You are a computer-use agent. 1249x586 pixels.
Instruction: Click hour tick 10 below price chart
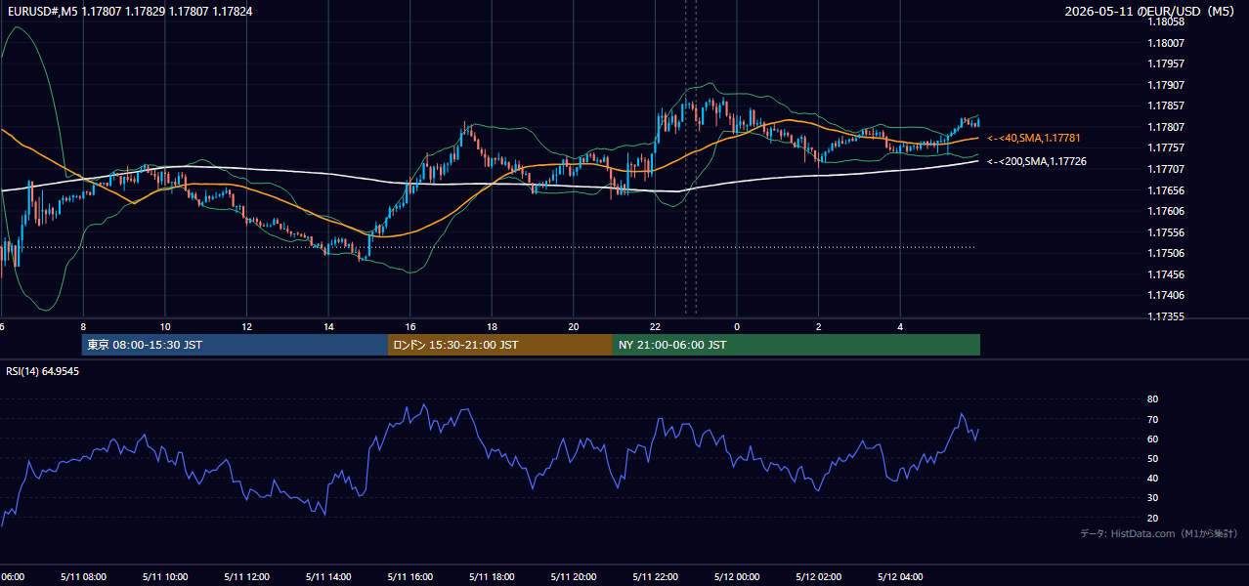point(165,327)
